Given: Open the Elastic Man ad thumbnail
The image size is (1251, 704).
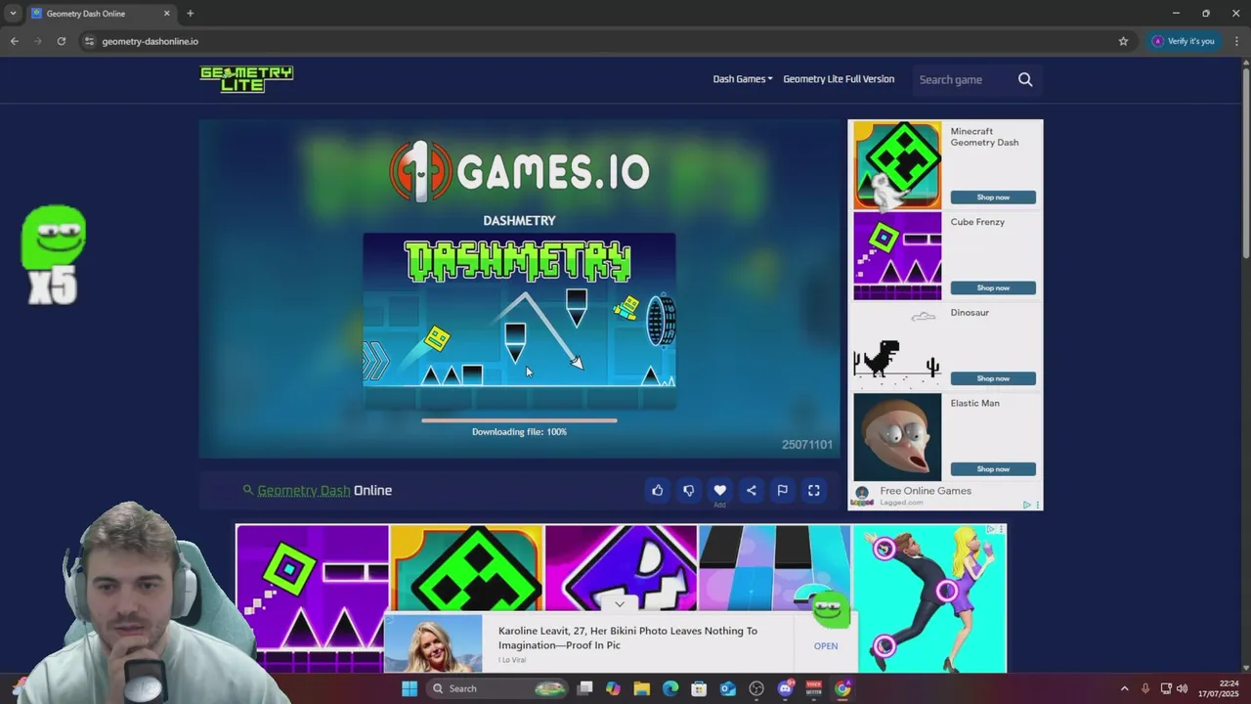Looking at the screenshot, I should coord(897,437).
